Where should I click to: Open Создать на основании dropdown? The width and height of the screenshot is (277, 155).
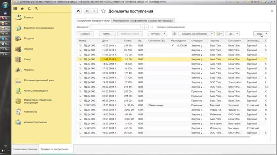point(196,34)
